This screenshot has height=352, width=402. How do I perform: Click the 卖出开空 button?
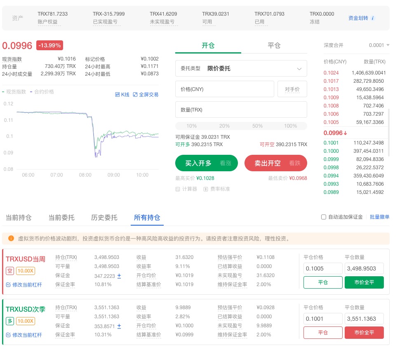pos(275,163)
